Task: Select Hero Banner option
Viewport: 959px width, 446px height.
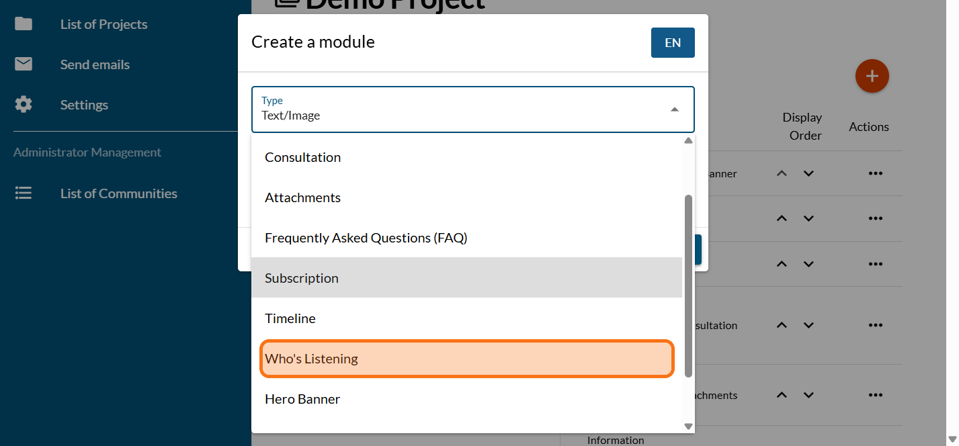Action: pos(466,399)
